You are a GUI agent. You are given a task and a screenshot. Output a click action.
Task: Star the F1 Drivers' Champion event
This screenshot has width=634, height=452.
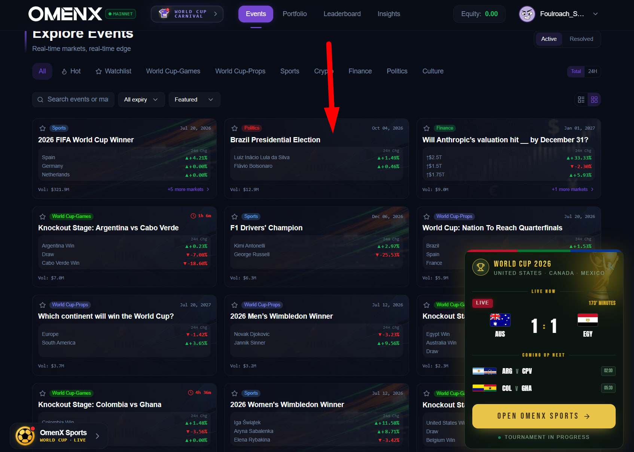[235, 216]
